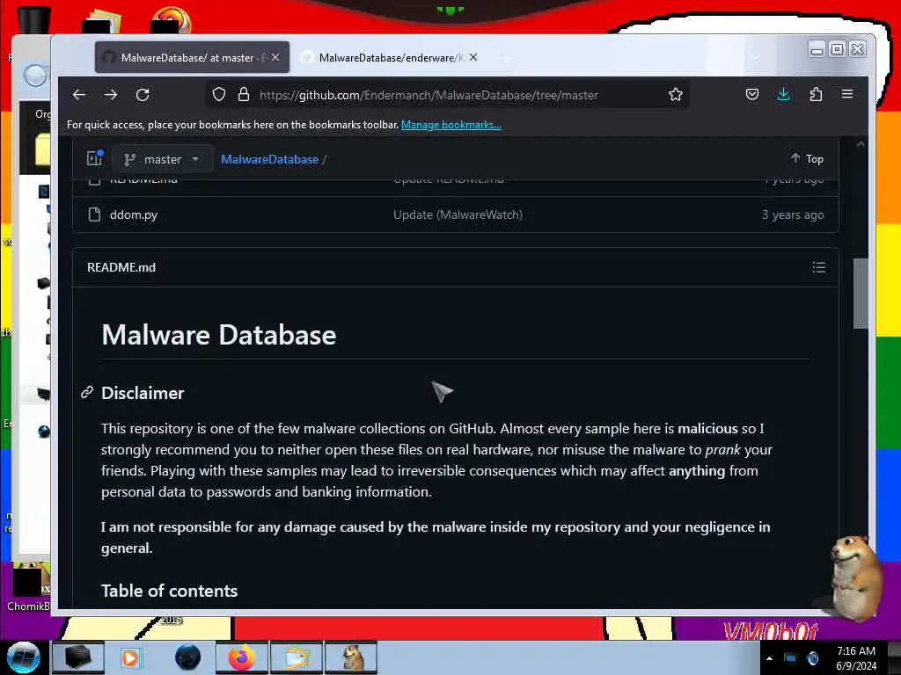Open the Firefox downloads panel
Viewport: 901px width, 675px height.
coord(783,95)
